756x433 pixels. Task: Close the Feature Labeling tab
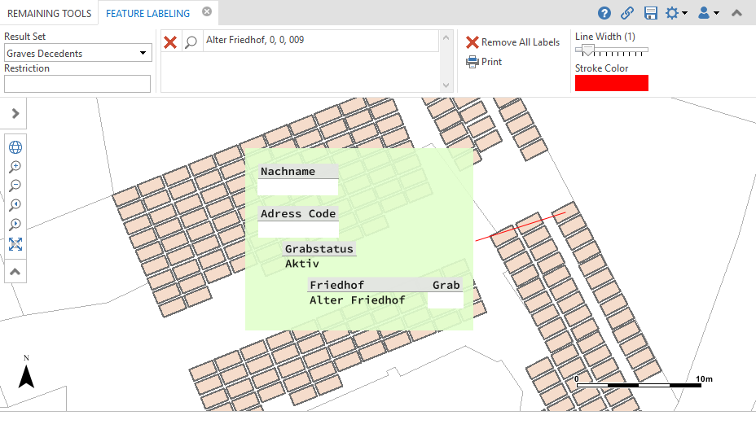coord(207,12)
